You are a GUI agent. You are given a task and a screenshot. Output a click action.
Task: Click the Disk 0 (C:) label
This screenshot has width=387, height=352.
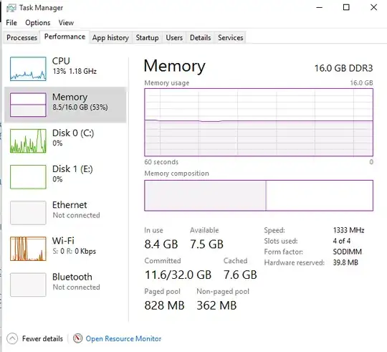(x=73, y=133)
